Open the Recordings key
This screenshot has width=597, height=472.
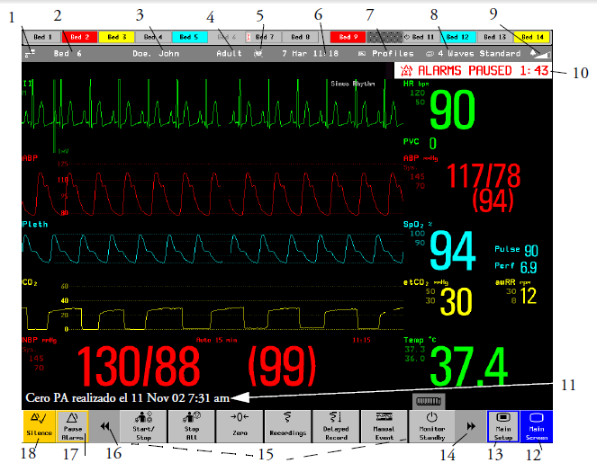pos(288,426)
